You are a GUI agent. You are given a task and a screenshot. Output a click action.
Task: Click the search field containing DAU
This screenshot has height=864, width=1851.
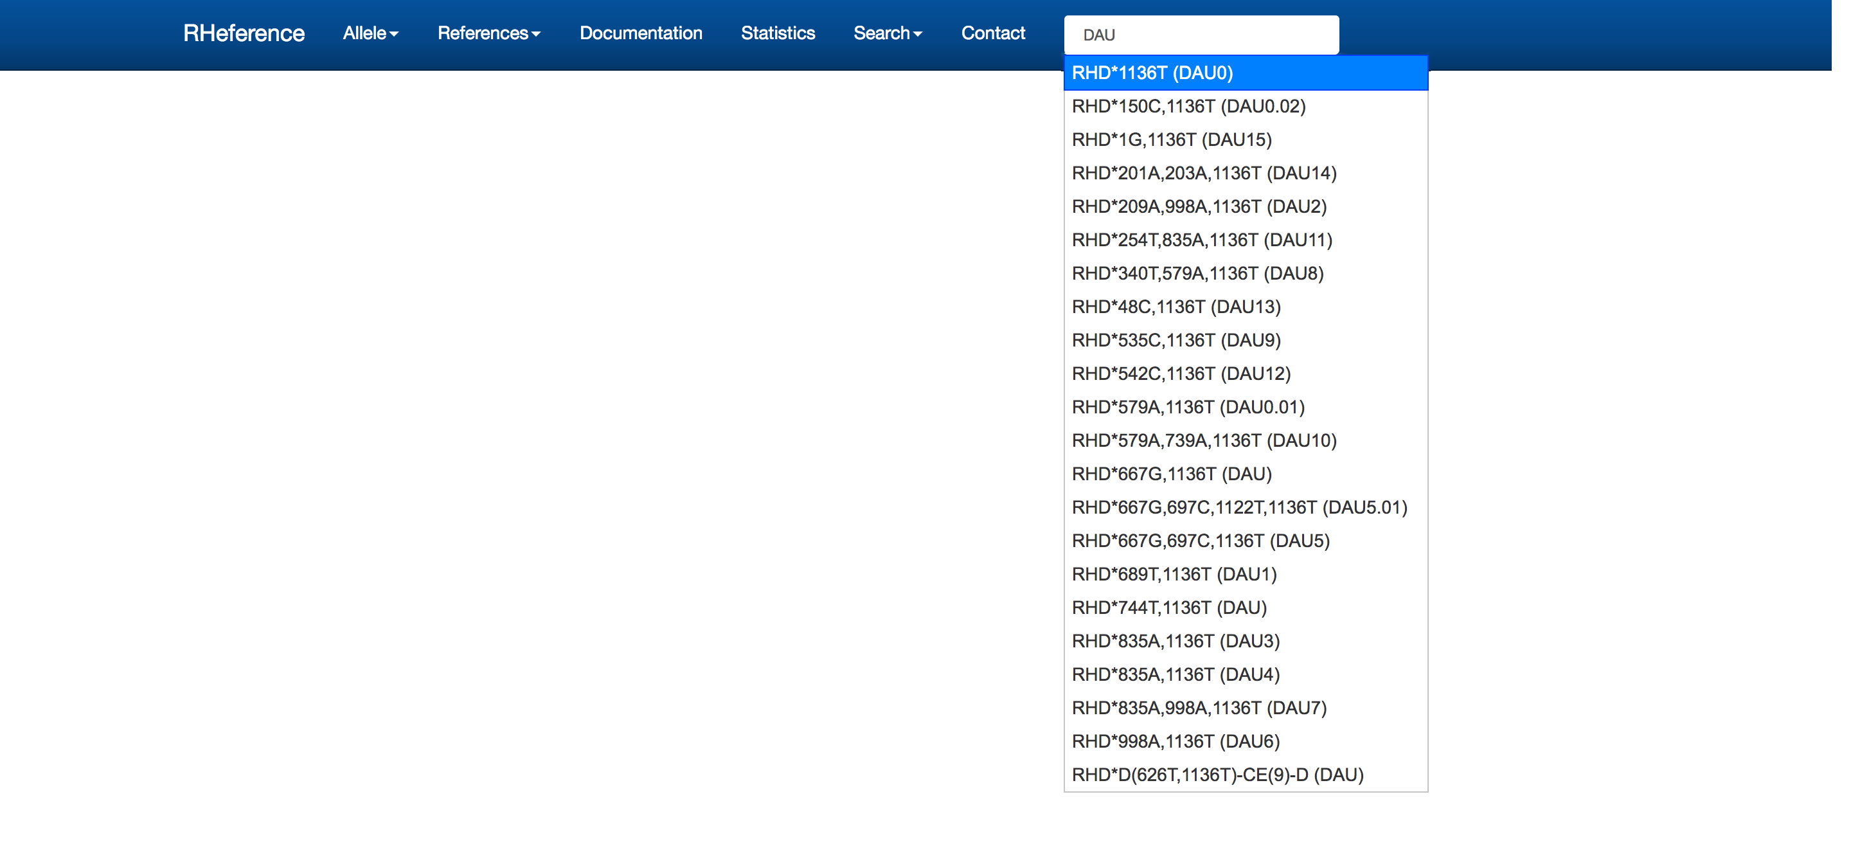tap(1201, 35)
